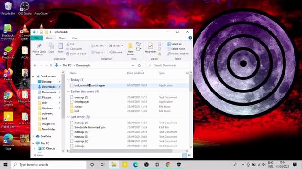Click Paste shortcut in ribbon
Screen dimensions: 302x169
click(x=76, y=54)
